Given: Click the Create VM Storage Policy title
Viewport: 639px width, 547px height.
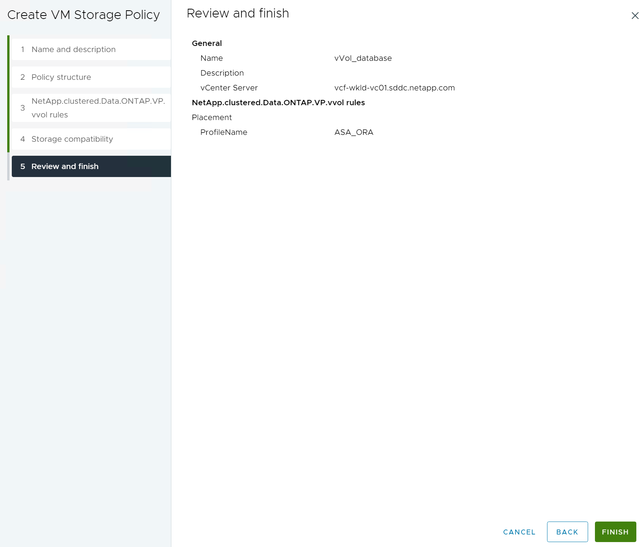Looking at the screenshot, I should pyautogui.click(x=84, y=15).
